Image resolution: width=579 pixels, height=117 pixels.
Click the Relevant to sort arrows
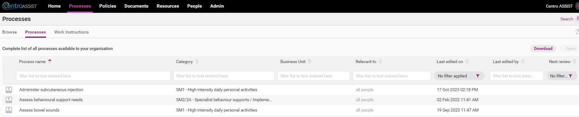coord(380,62)
